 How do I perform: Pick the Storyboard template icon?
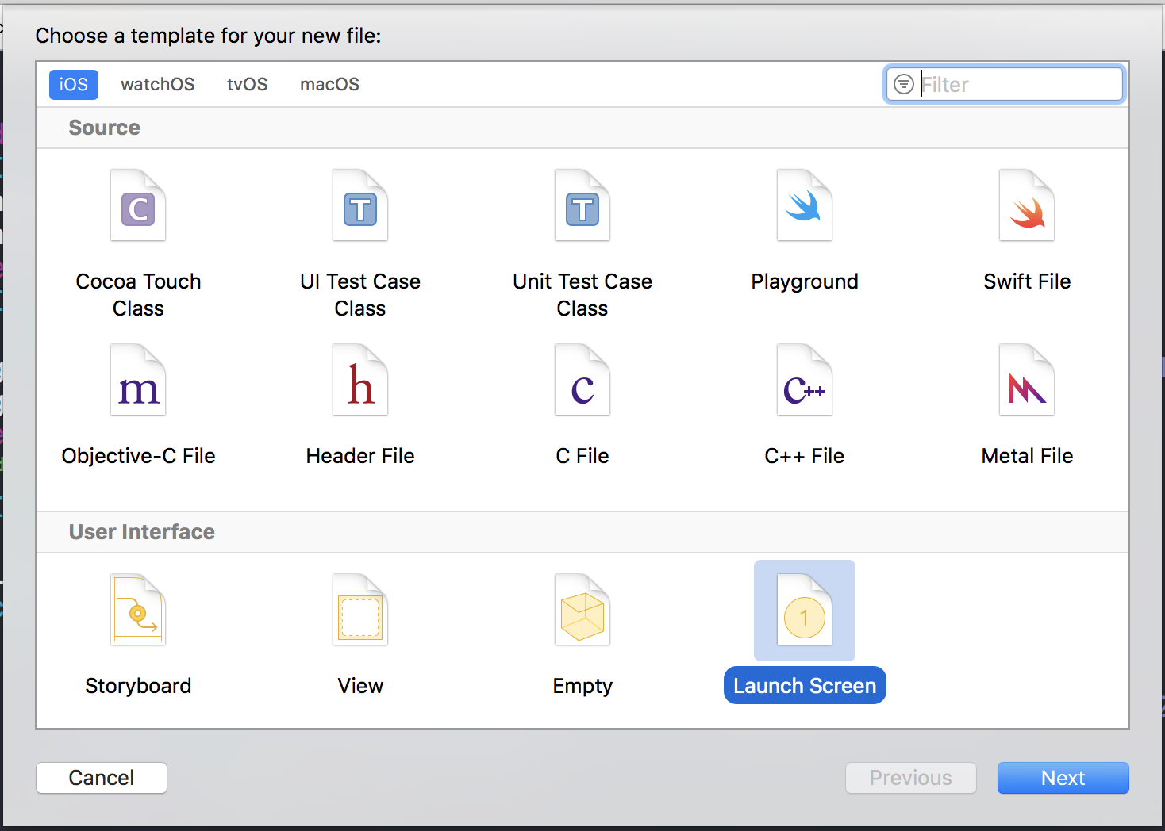pos(138,610)
